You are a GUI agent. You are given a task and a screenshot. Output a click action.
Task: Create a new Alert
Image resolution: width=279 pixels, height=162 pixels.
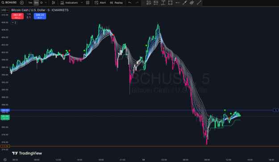(x=100, y=3)
